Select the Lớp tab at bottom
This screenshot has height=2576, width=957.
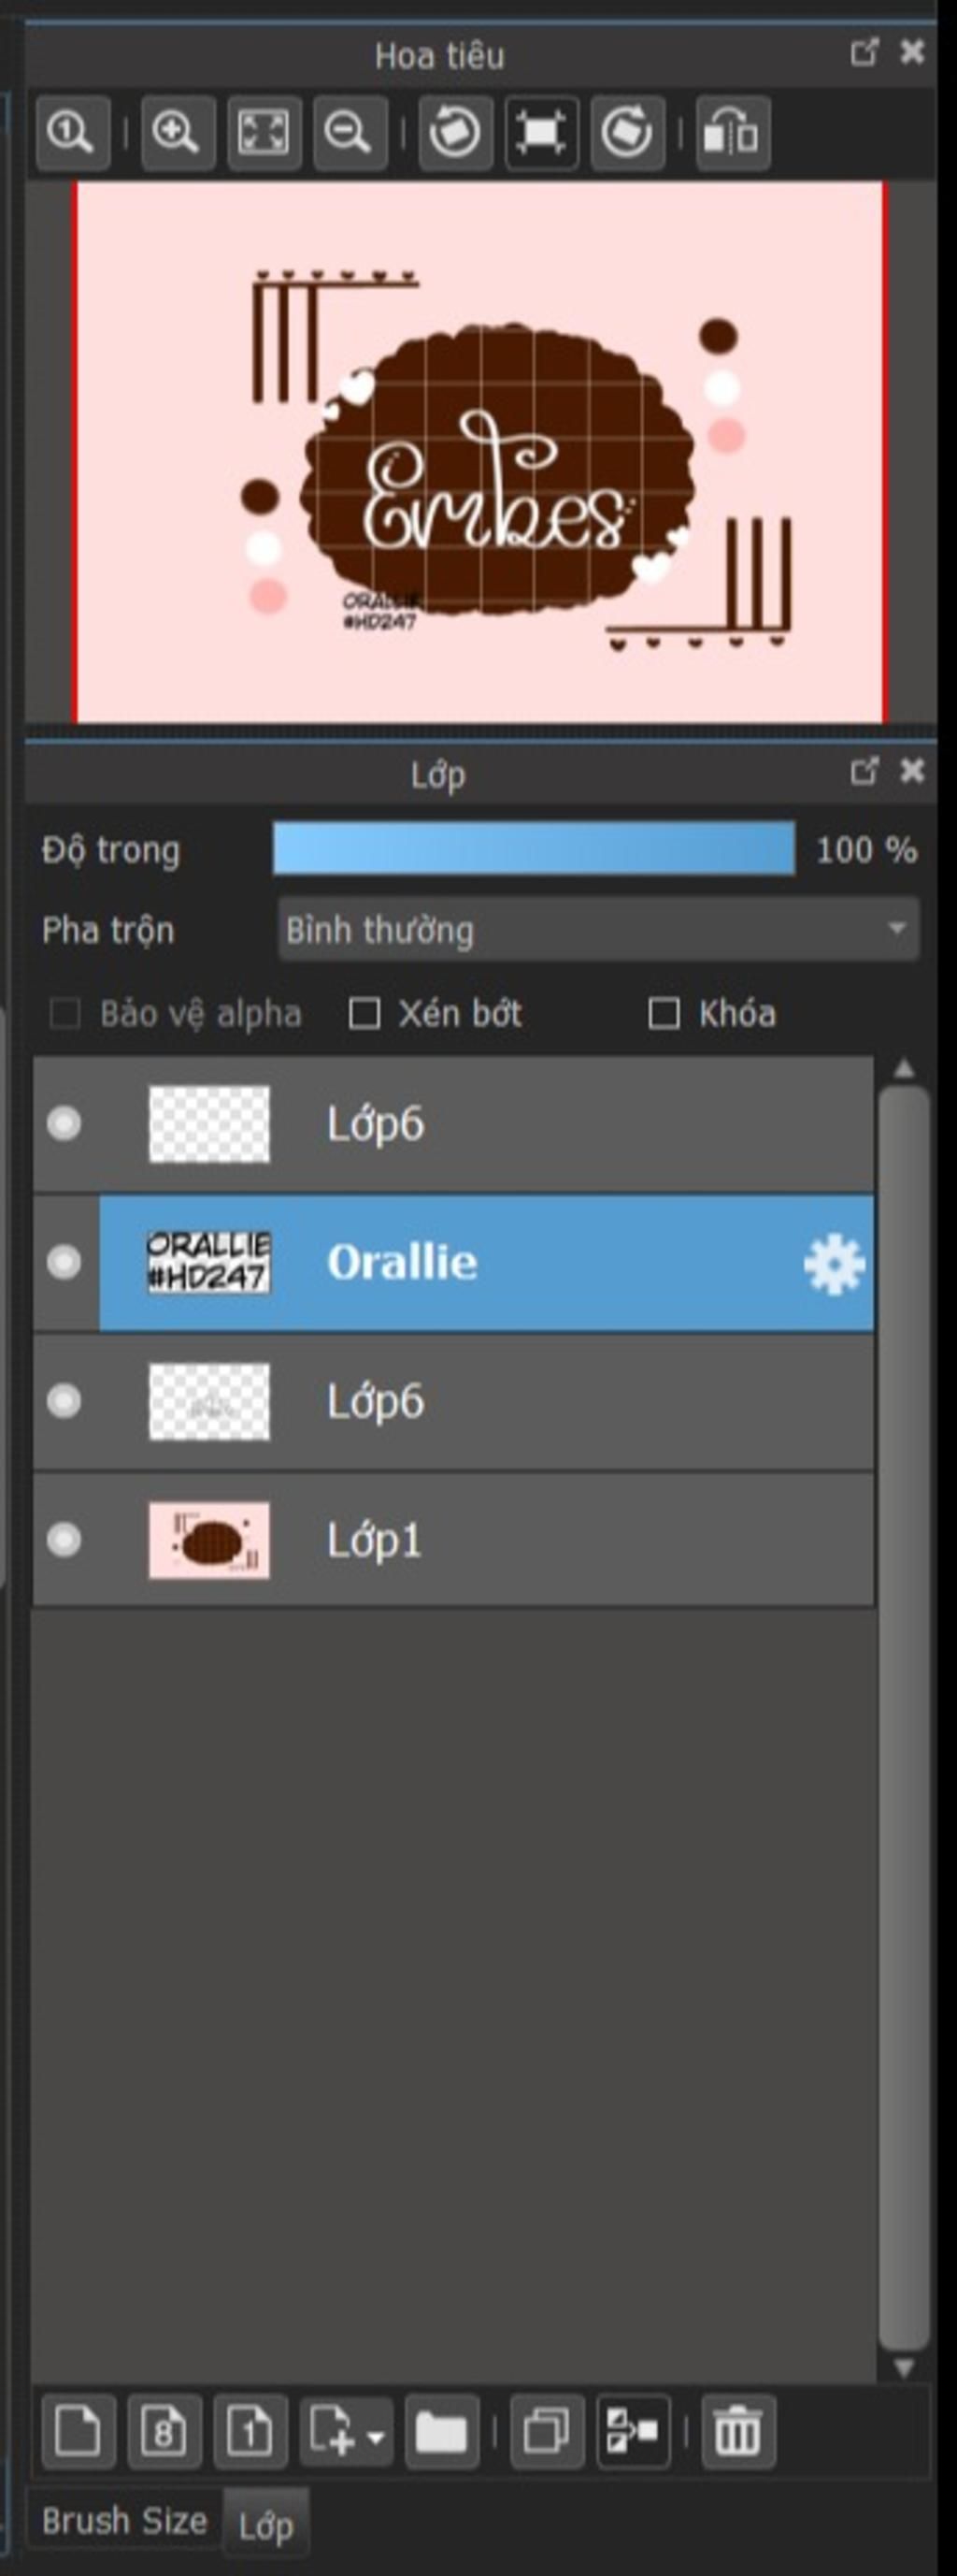click(x=265, y=2525)
